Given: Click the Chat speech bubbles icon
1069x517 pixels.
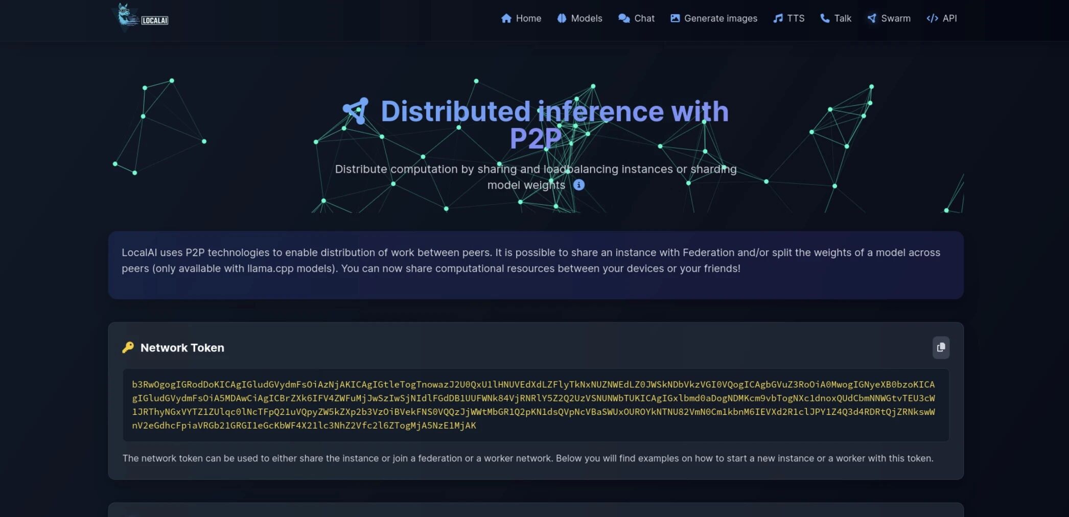Looking at the screenshot, I should tap(623, 18).
